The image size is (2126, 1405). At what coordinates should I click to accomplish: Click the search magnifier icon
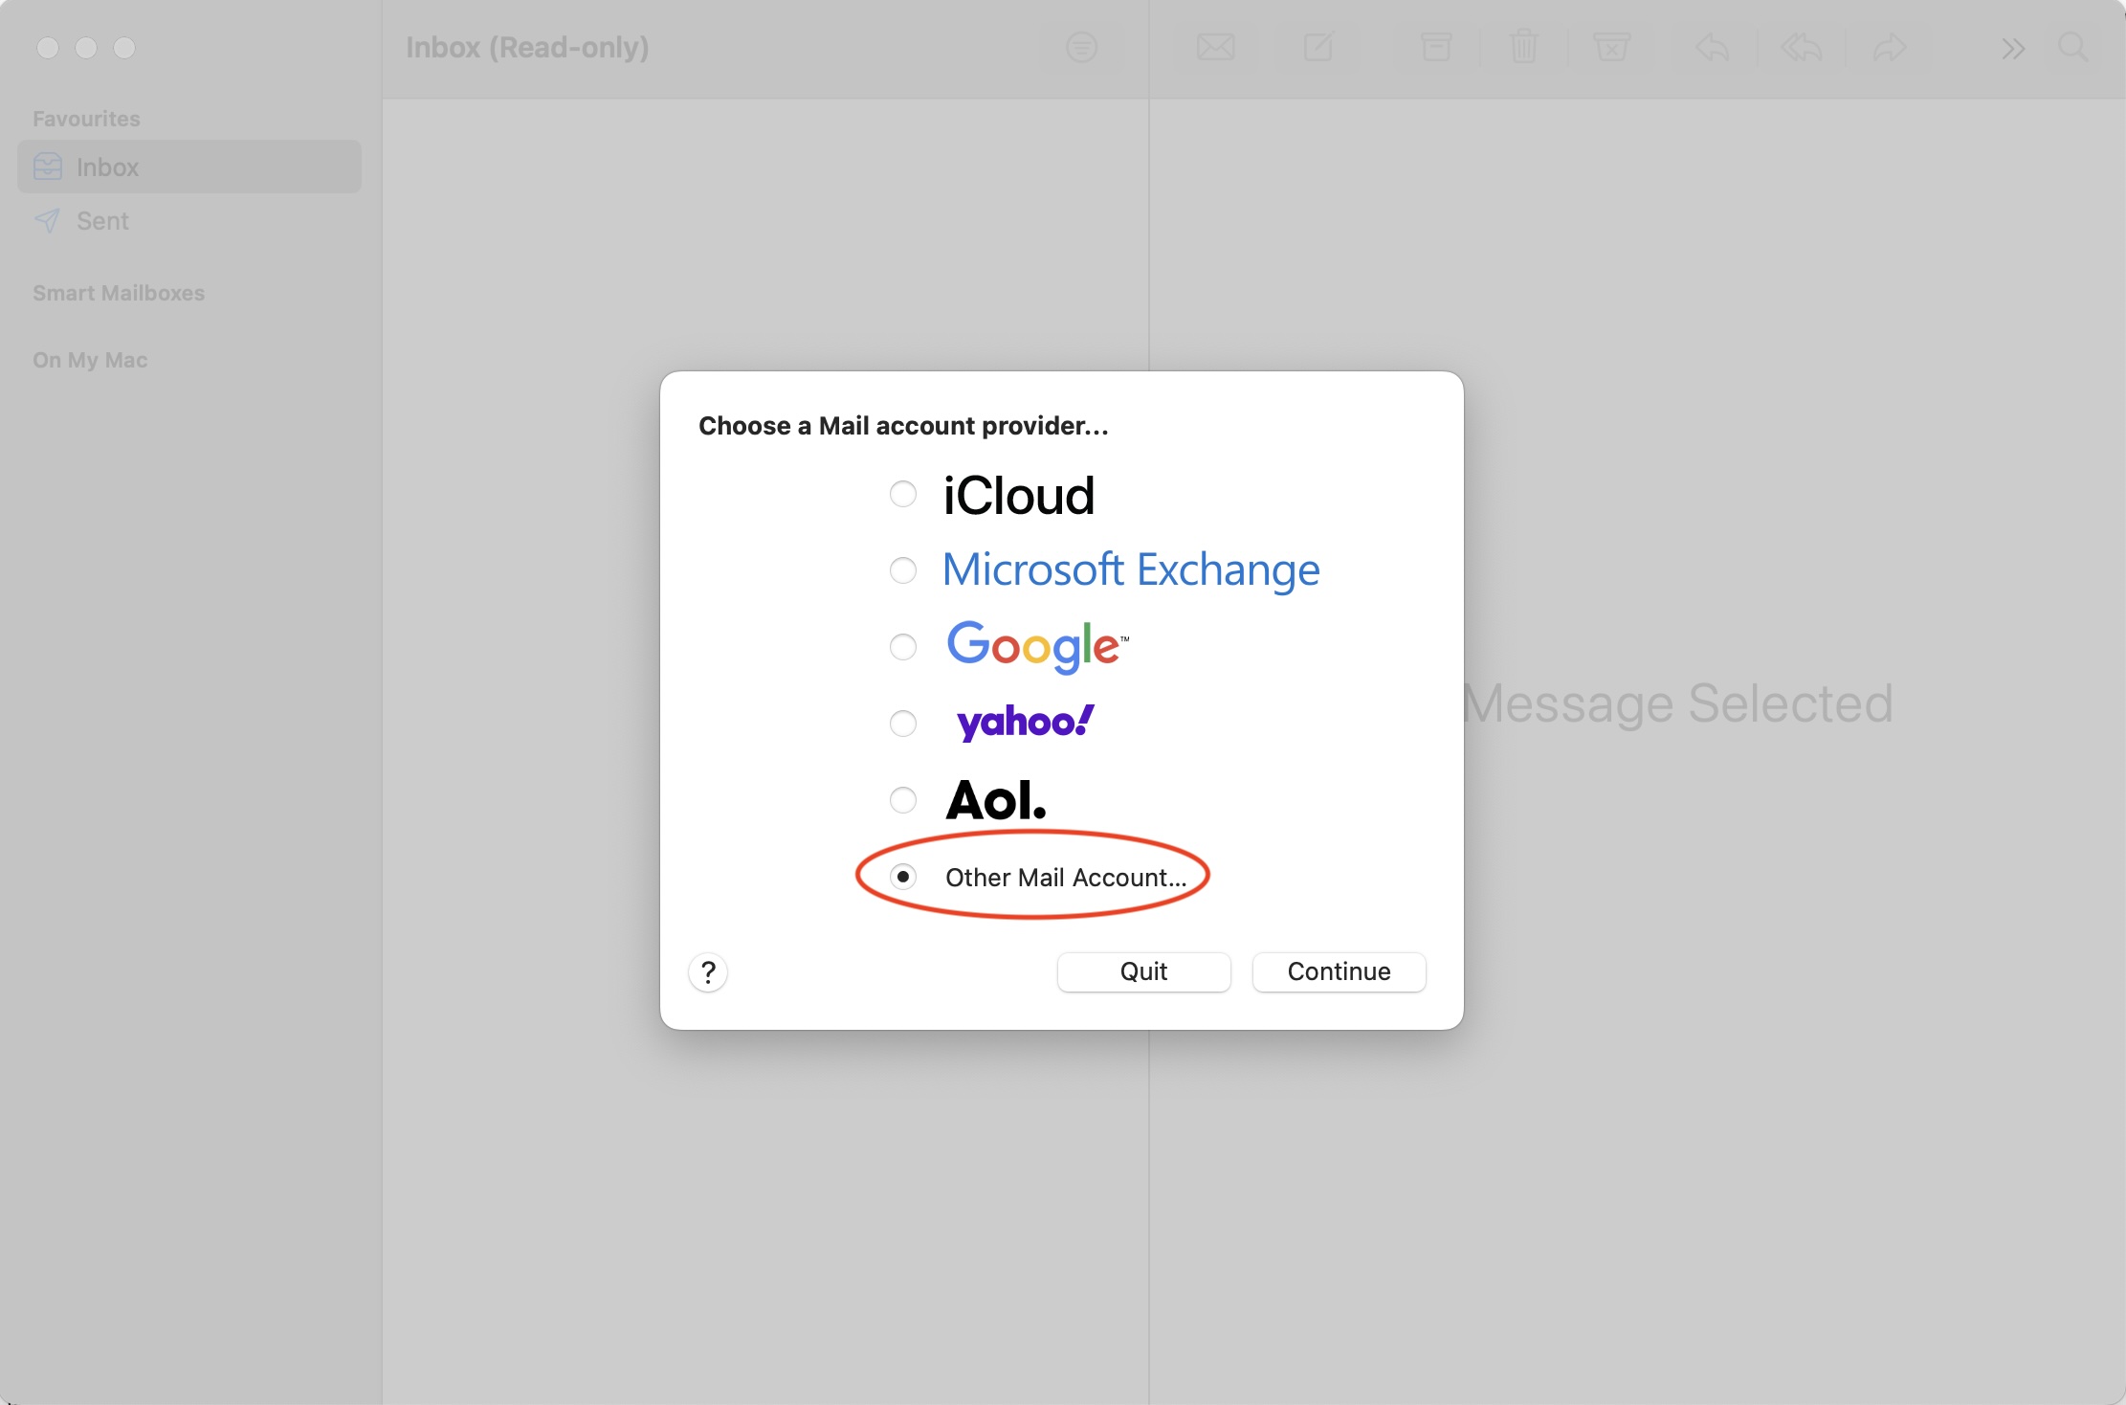[x=2072, y=47]
